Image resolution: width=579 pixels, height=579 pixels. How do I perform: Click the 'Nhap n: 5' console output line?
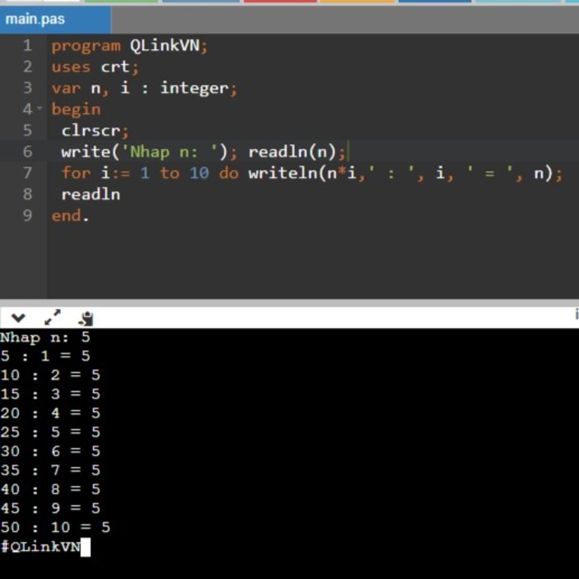click(x=45, y=338)
